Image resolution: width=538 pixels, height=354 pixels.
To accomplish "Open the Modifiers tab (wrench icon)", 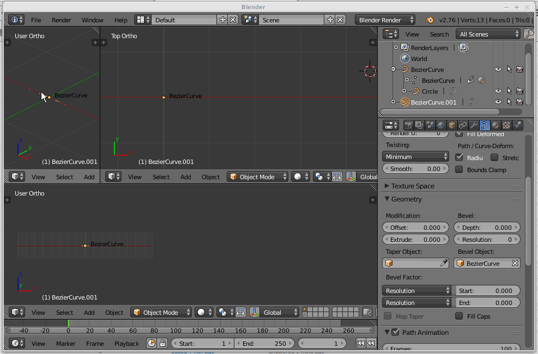I will [474, 125].
